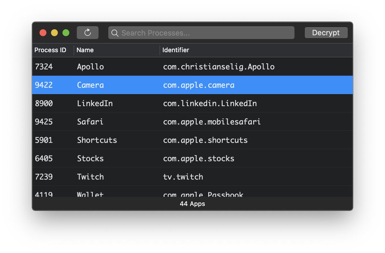The width and height of the screenshot is (385, 253).
Task: Click process ID 9425 cell
Action: [44, 122]
